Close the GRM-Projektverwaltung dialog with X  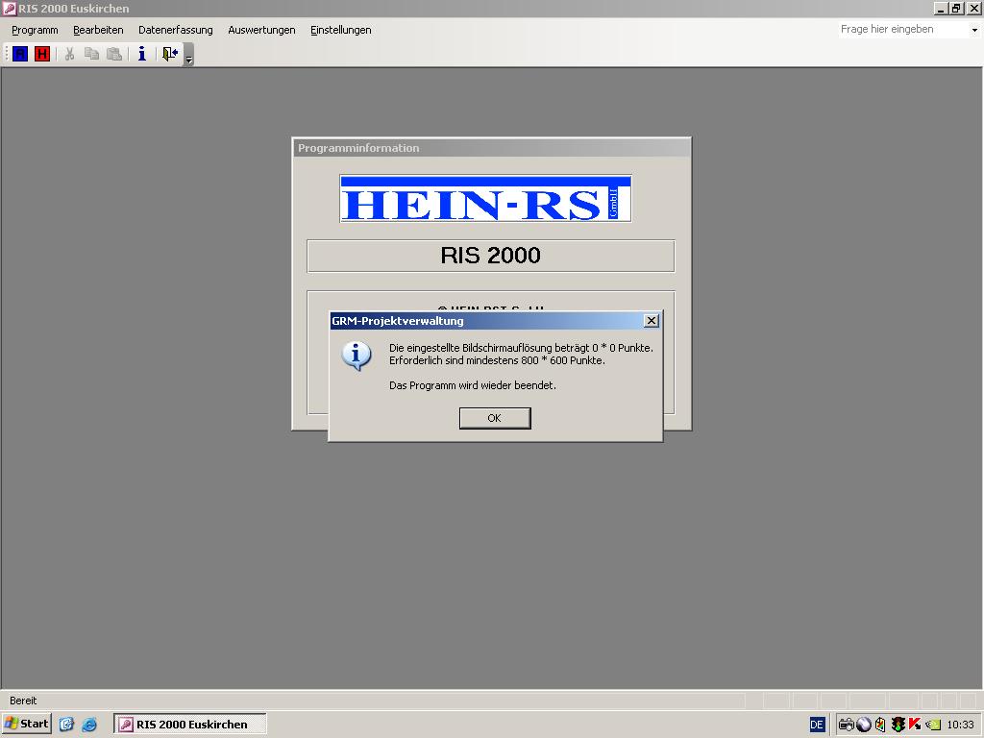click(651, 321)
